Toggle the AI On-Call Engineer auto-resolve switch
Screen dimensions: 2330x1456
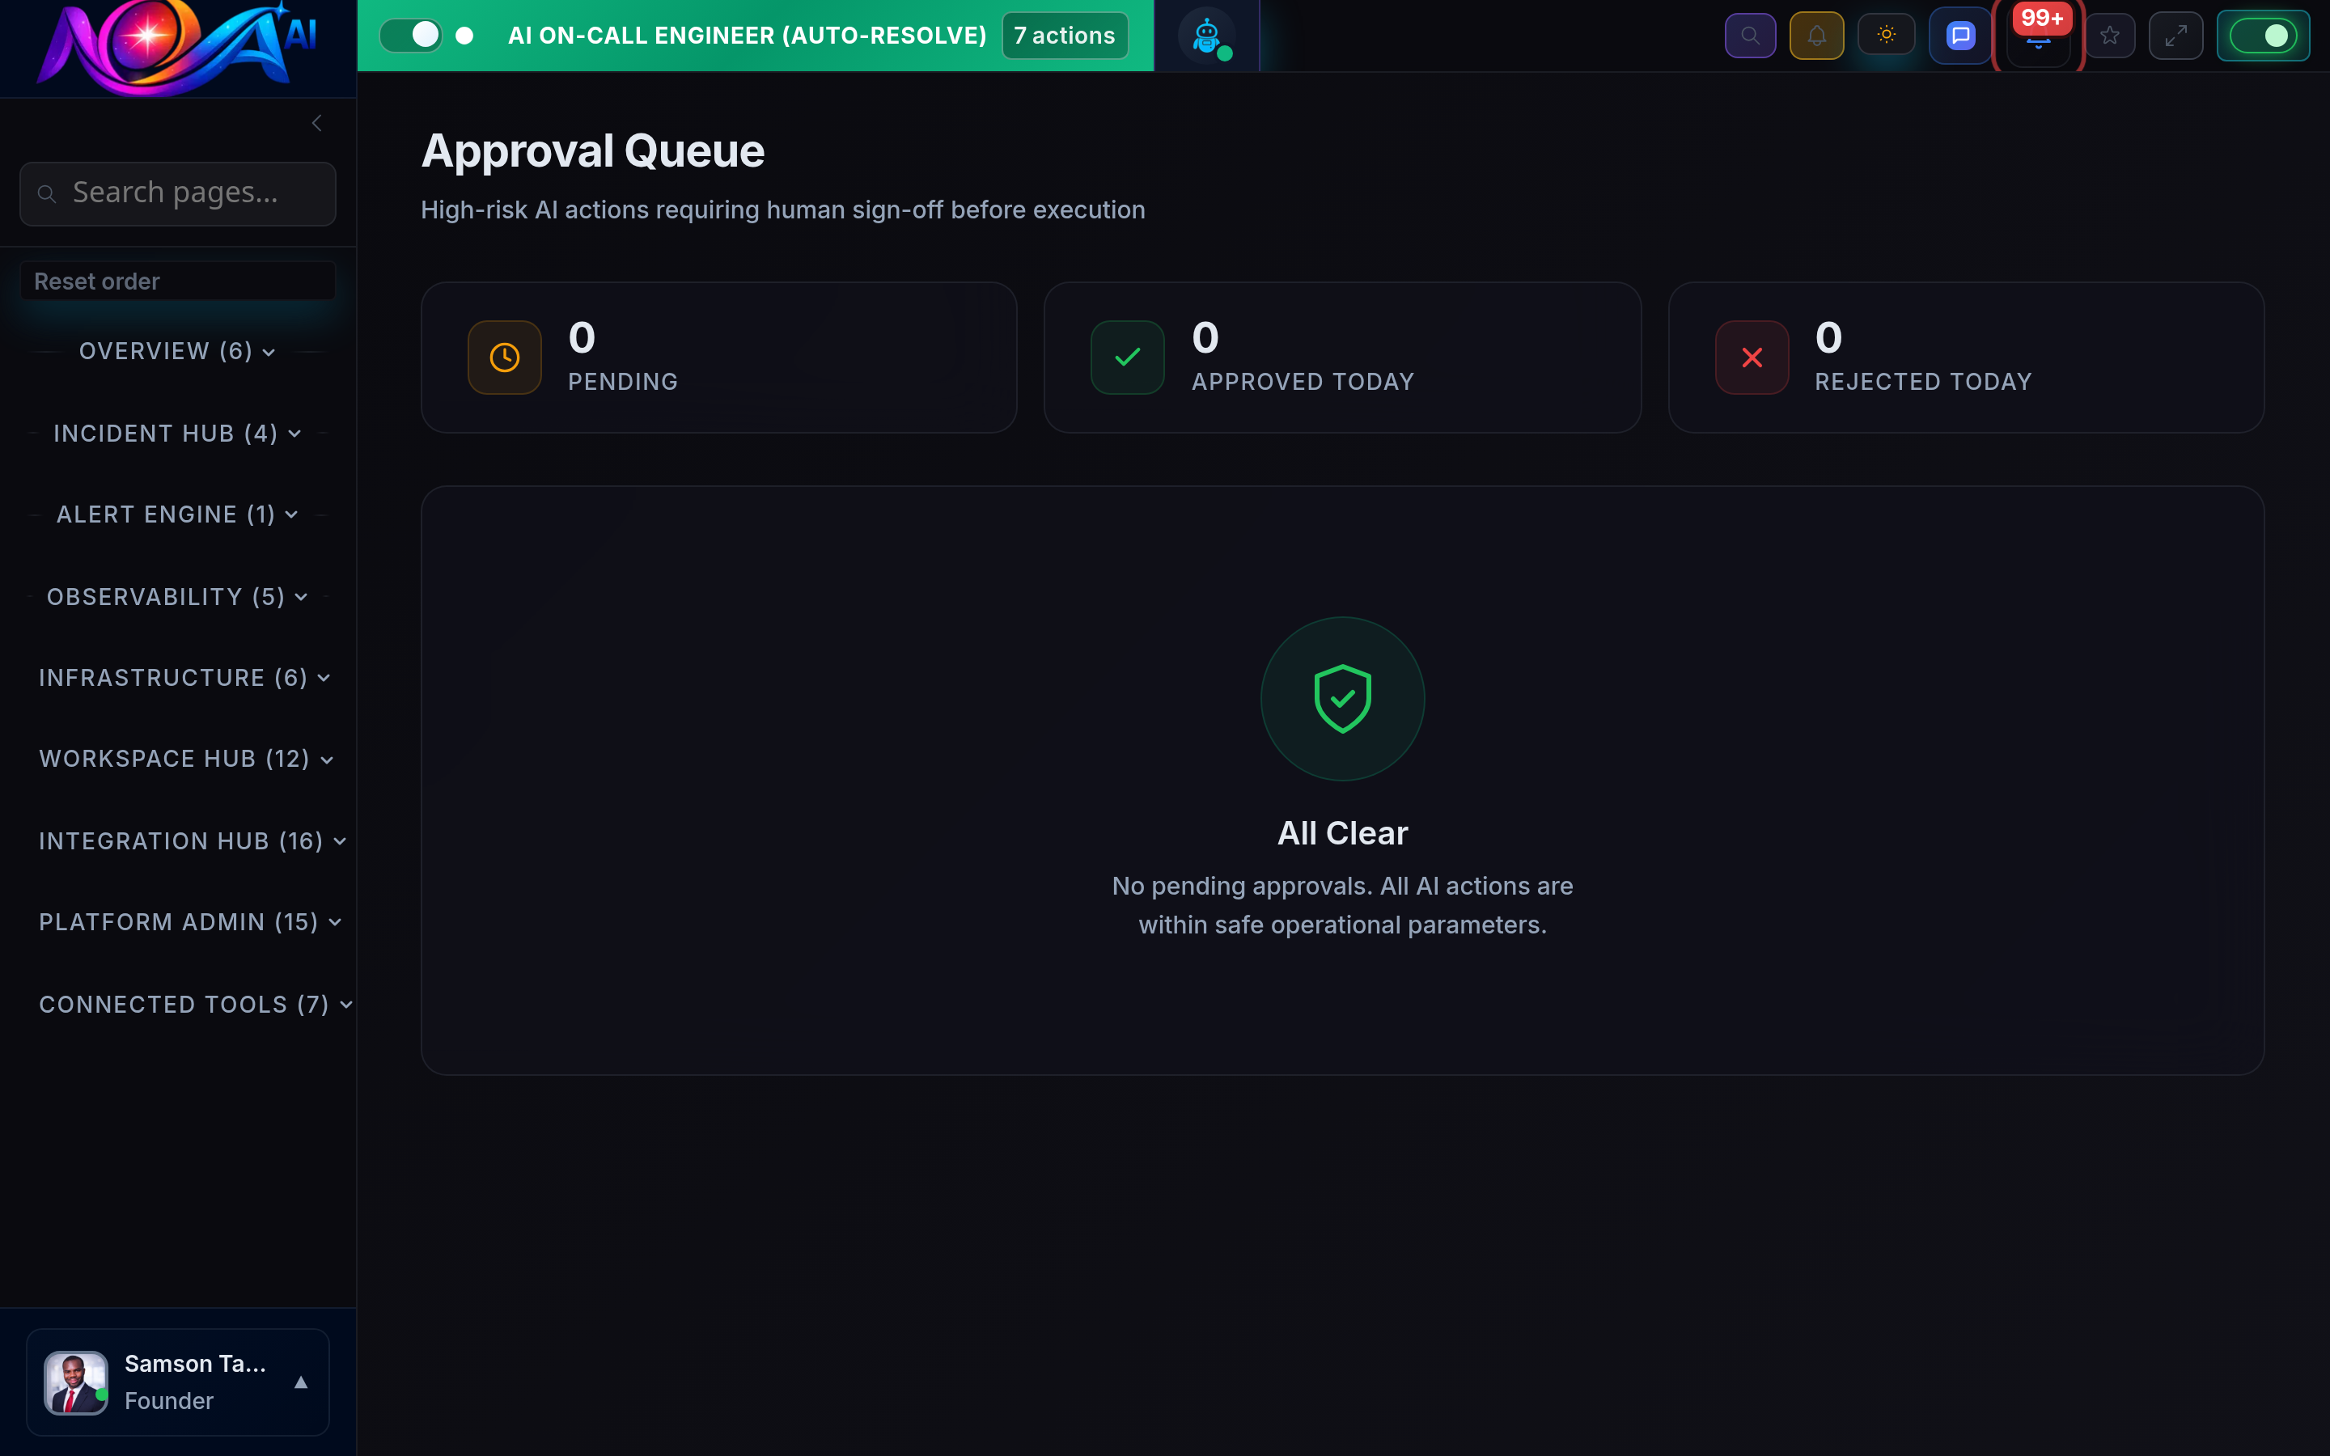(x=412, y=35)
